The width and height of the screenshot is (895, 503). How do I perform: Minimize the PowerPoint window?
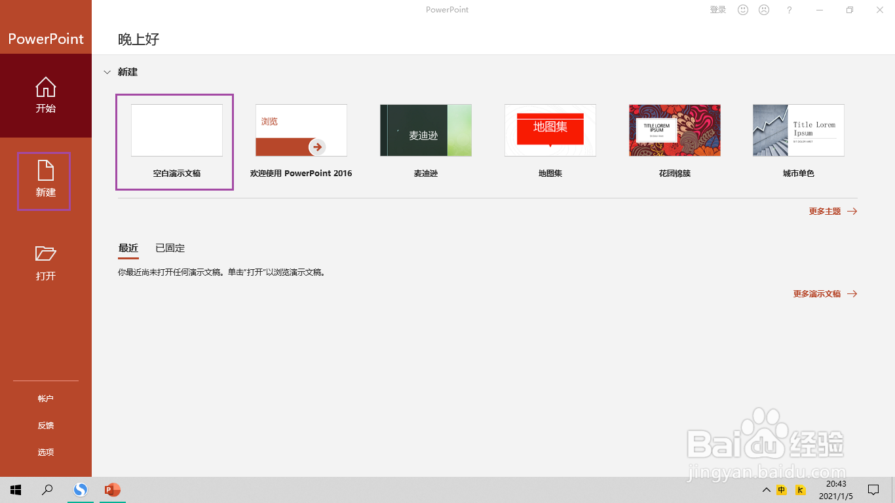tap(820, 10)
